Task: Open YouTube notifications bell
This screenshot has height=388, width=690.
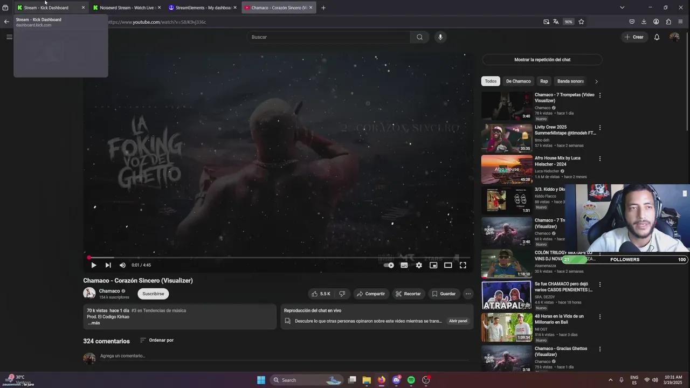Action: [x=657, y=37]
